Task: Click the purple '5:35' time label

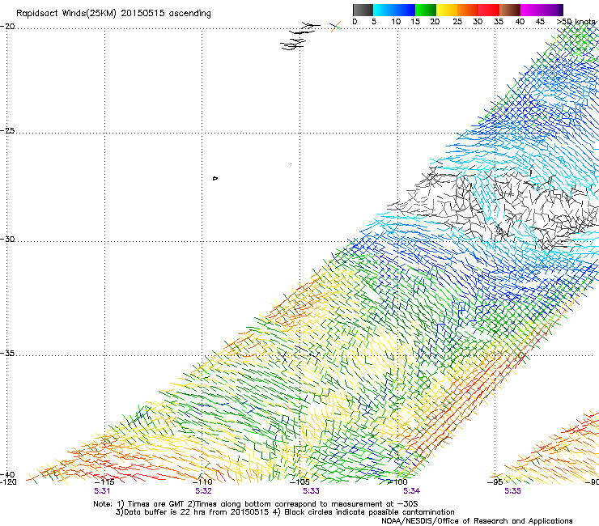Action: 512,491
